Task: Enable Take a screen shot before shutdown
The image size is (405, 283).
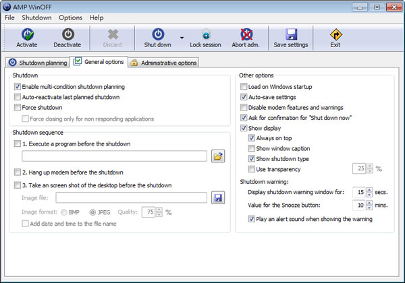Action: 18,185
